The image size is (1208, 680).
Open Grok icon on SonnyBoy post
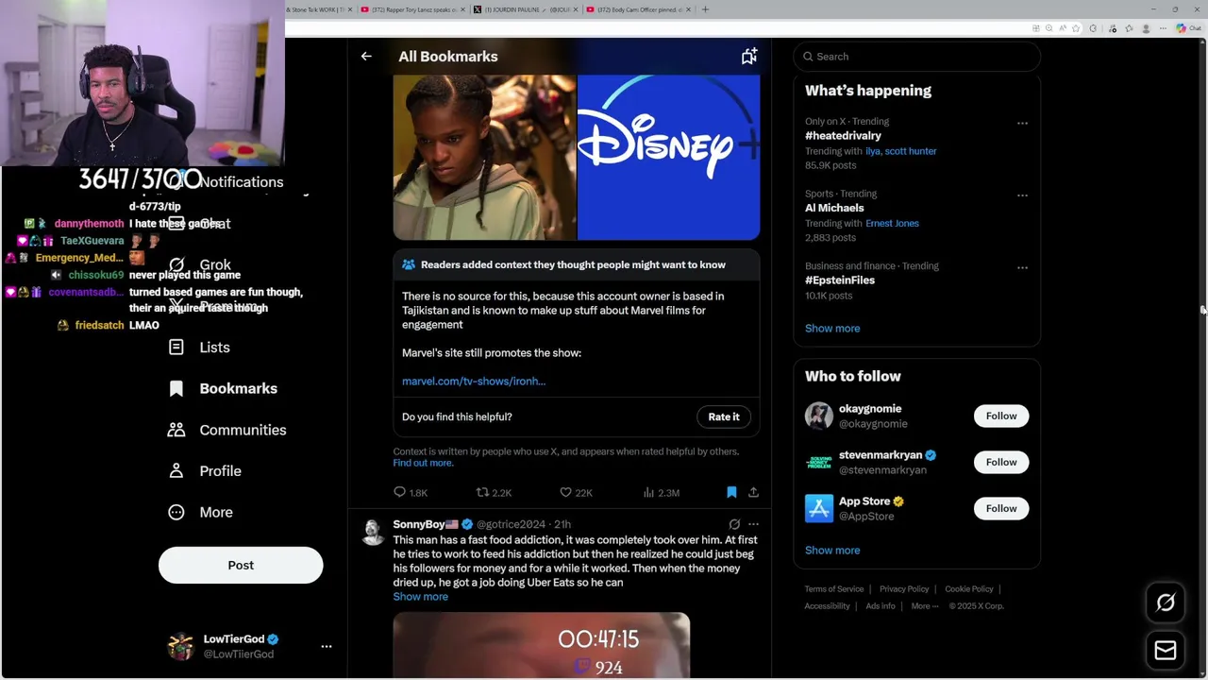[734, 524]
